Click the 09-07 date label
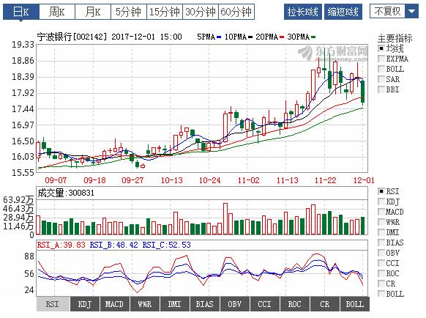The image size is (426, 318). [56, 180]
